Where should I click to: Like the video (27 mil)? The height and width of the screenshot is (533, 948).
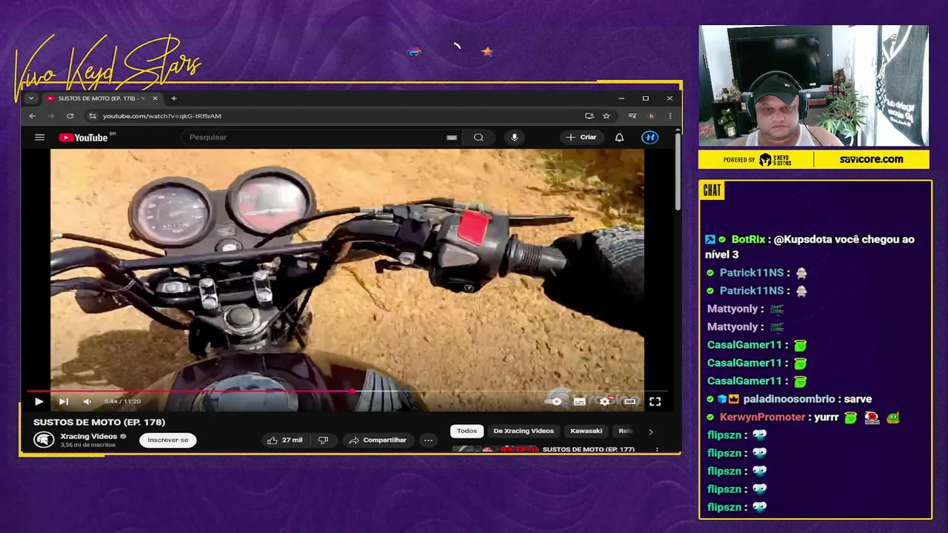(285, 440)
